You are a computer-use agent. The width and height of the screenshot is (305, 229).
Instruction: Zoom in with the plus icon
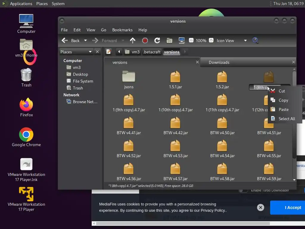click(x=211, y=41)
